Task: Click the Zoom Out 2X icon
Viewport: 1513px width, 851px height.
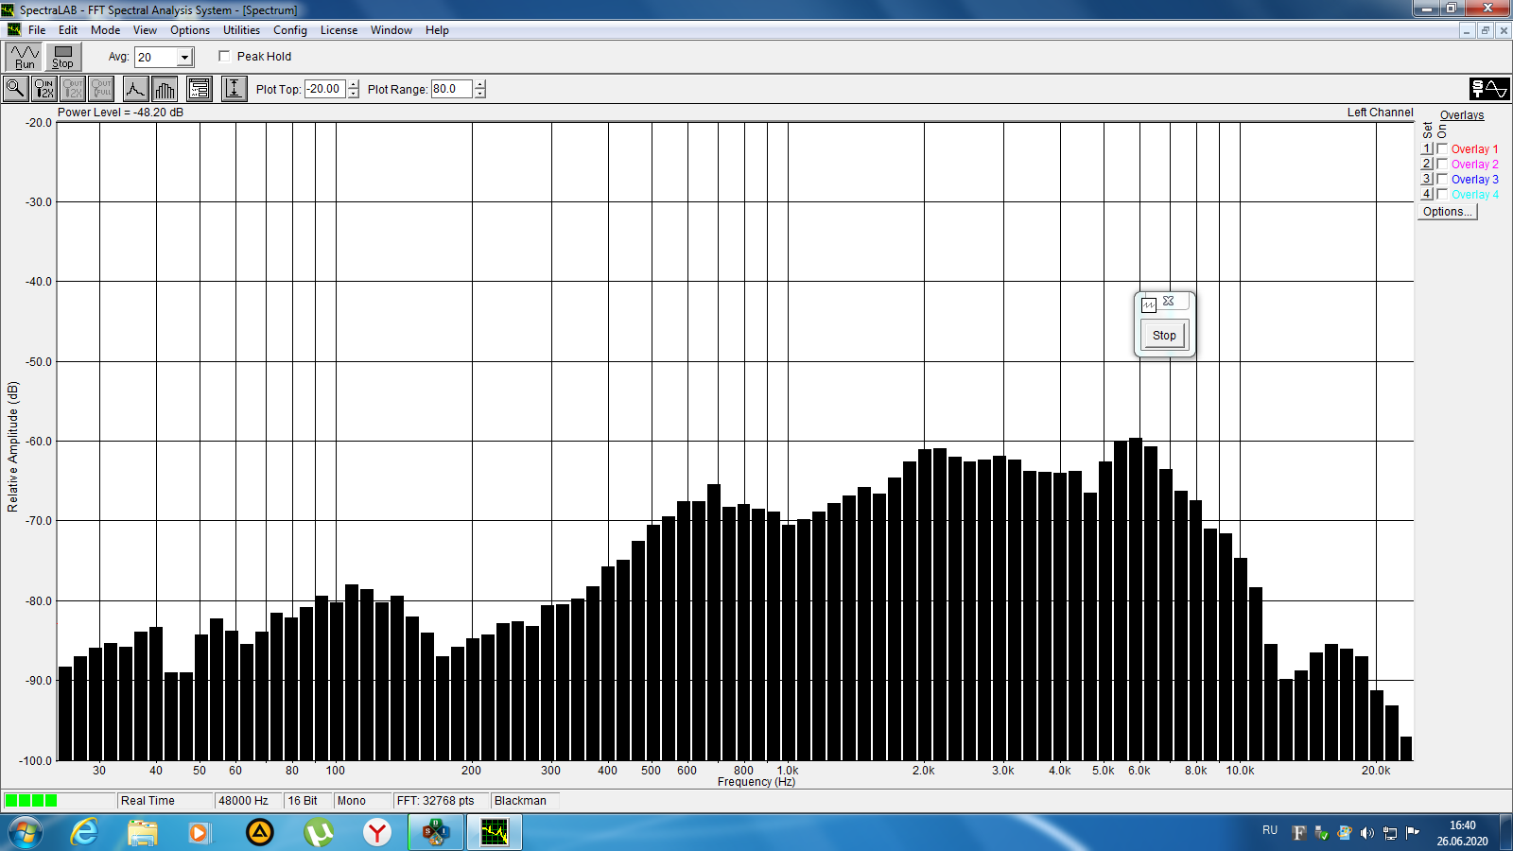Action: click(x=73, y=89)
